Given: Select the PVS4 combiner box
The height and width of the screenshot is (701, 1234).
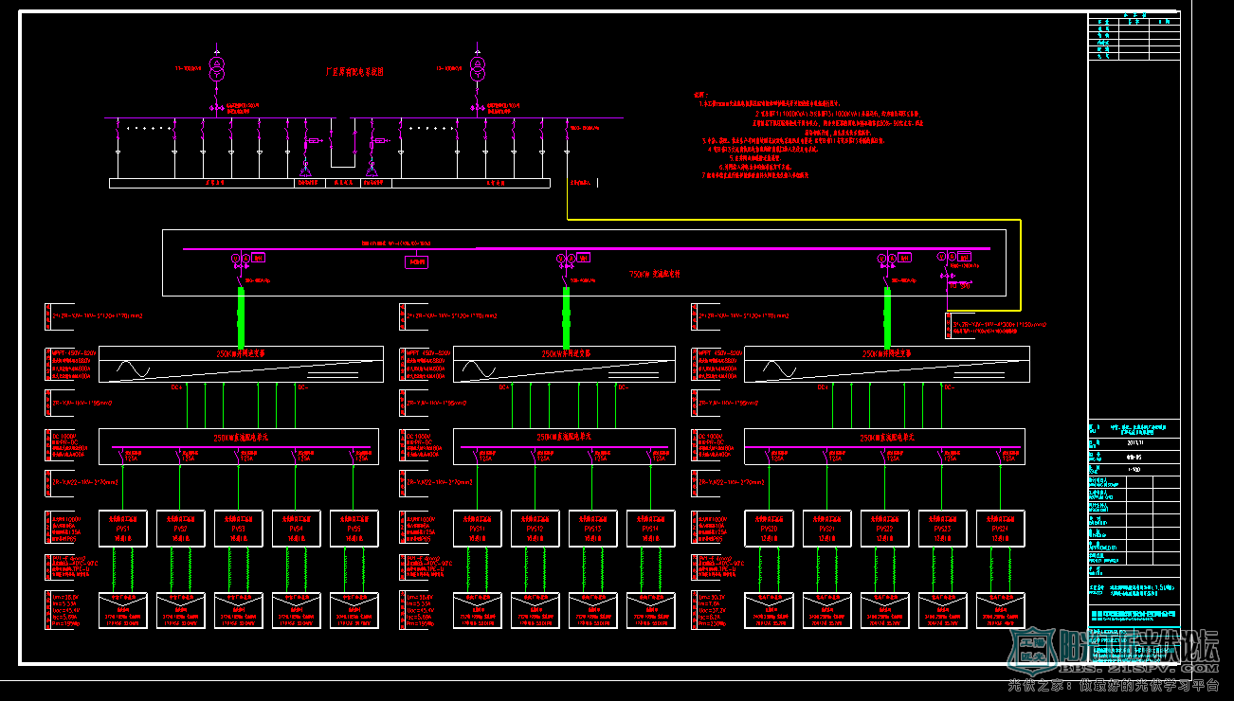Looking at the screenshot, I should (x=297, y=529).
